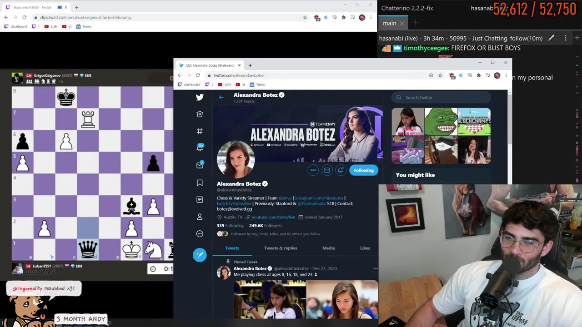Open new tab in Twitter window
Viewport: 582px width, 327px height.
pos(250,65)
